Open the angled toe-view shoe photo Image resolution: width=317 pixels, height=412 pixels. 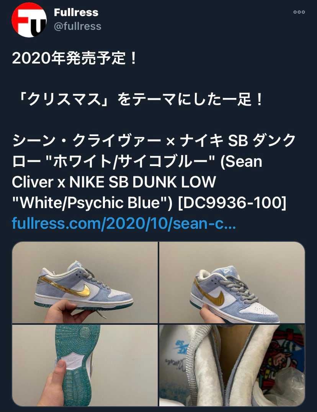(232, 282)
